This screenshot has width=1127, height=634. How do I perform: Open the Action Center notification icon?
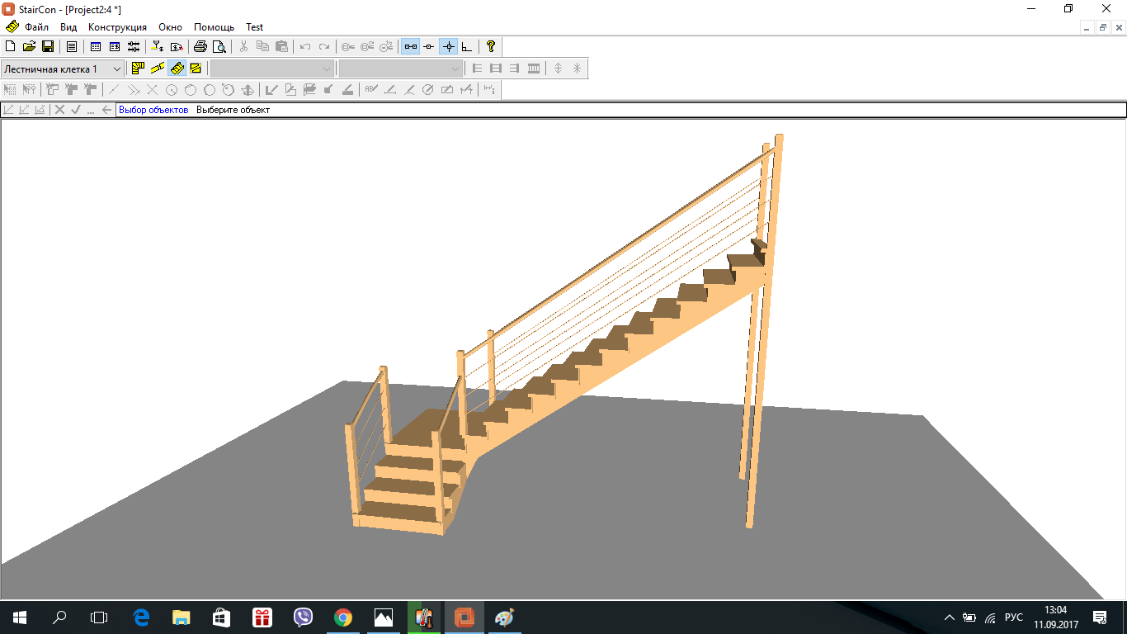pyautogui.click(x=1100, y=617)
